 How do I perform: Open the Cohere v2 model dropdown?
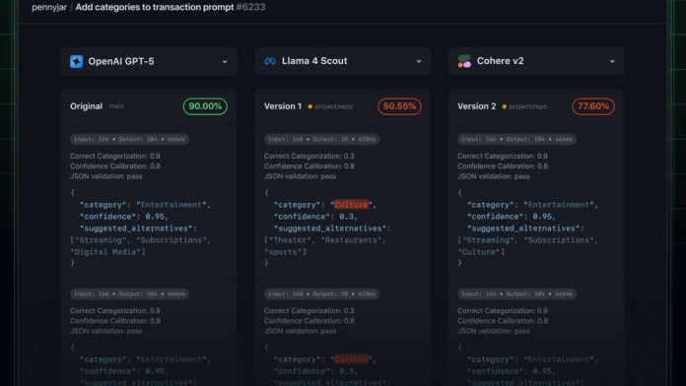pos(536,61)
